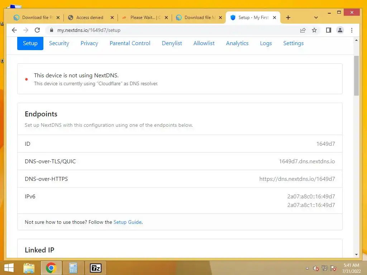367x275 pixels.
Task: Open the Windows Start button
Action: pyautogui.click(x=9, y=268)
